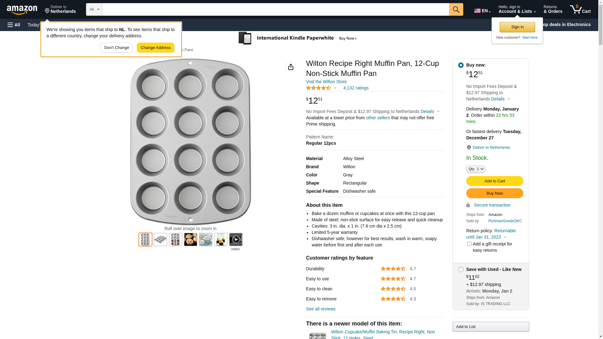Click the Add to Cart button

point(494,181)
